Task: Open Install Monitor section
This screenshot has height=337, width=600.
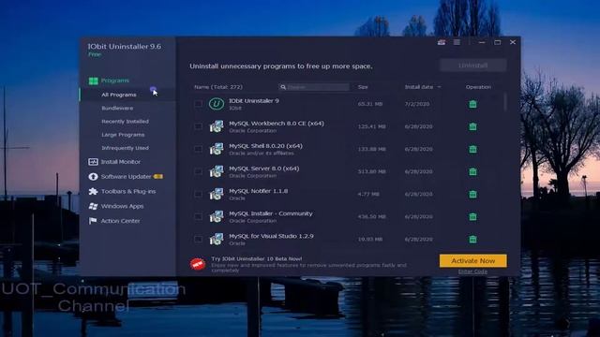Action: 121,162
